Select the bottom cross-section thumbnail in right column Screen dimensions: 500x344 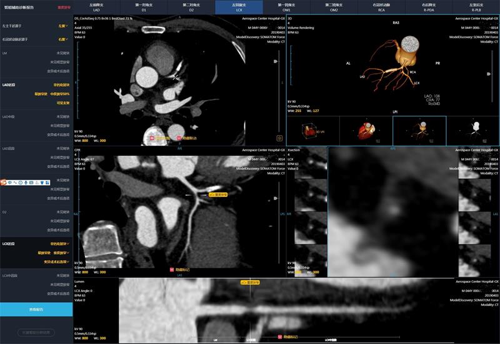click(x=474, y=260)
